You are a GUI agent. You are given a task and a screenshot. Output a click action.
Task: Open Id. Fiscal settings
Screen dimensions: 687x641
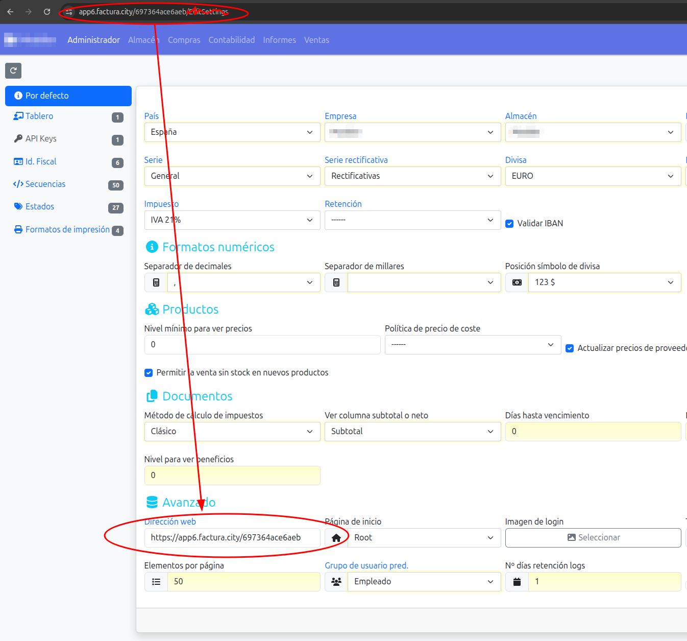pos(41,161)
